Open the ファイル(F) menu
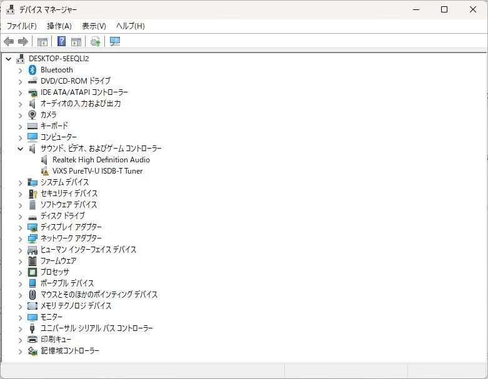The width and height of the screenshot is (488, 379). point(21,26)
